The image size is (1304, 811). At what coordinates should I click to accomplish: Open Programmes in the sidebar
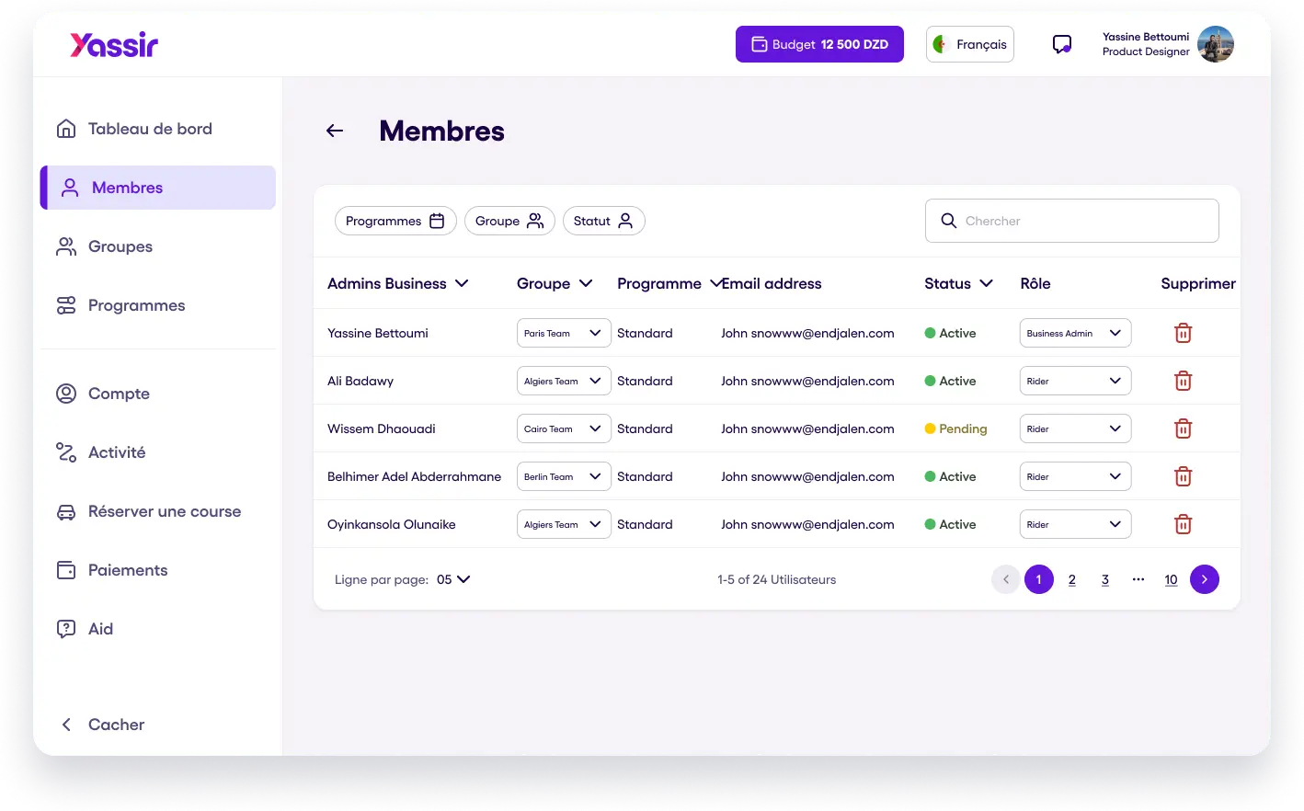(120, 305)
